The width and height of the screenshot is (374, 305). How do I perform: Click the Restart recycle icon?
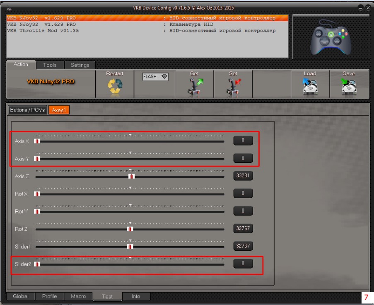pos(115,86)
